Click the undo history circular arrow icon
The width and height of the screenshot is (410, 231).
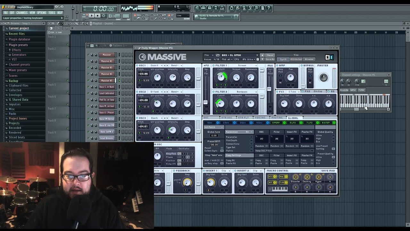231,8
